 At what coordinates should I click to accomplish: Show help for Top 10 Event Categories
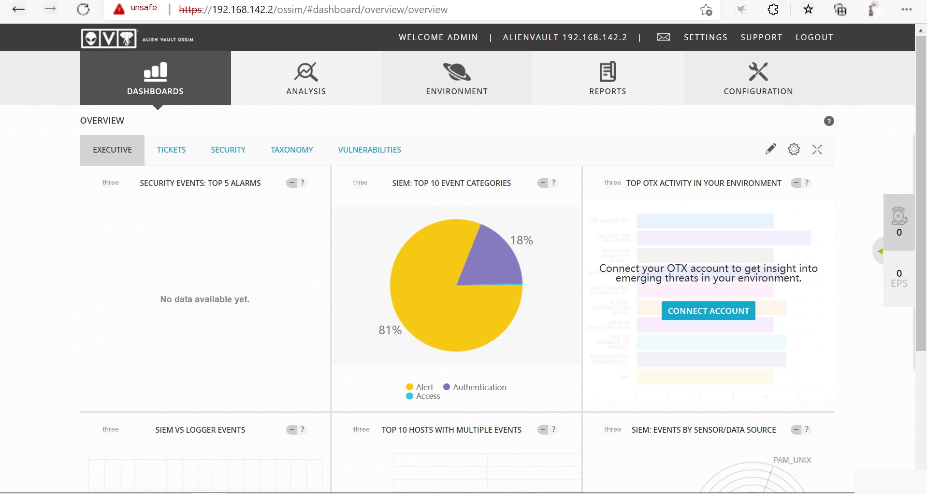pos(554,183)
